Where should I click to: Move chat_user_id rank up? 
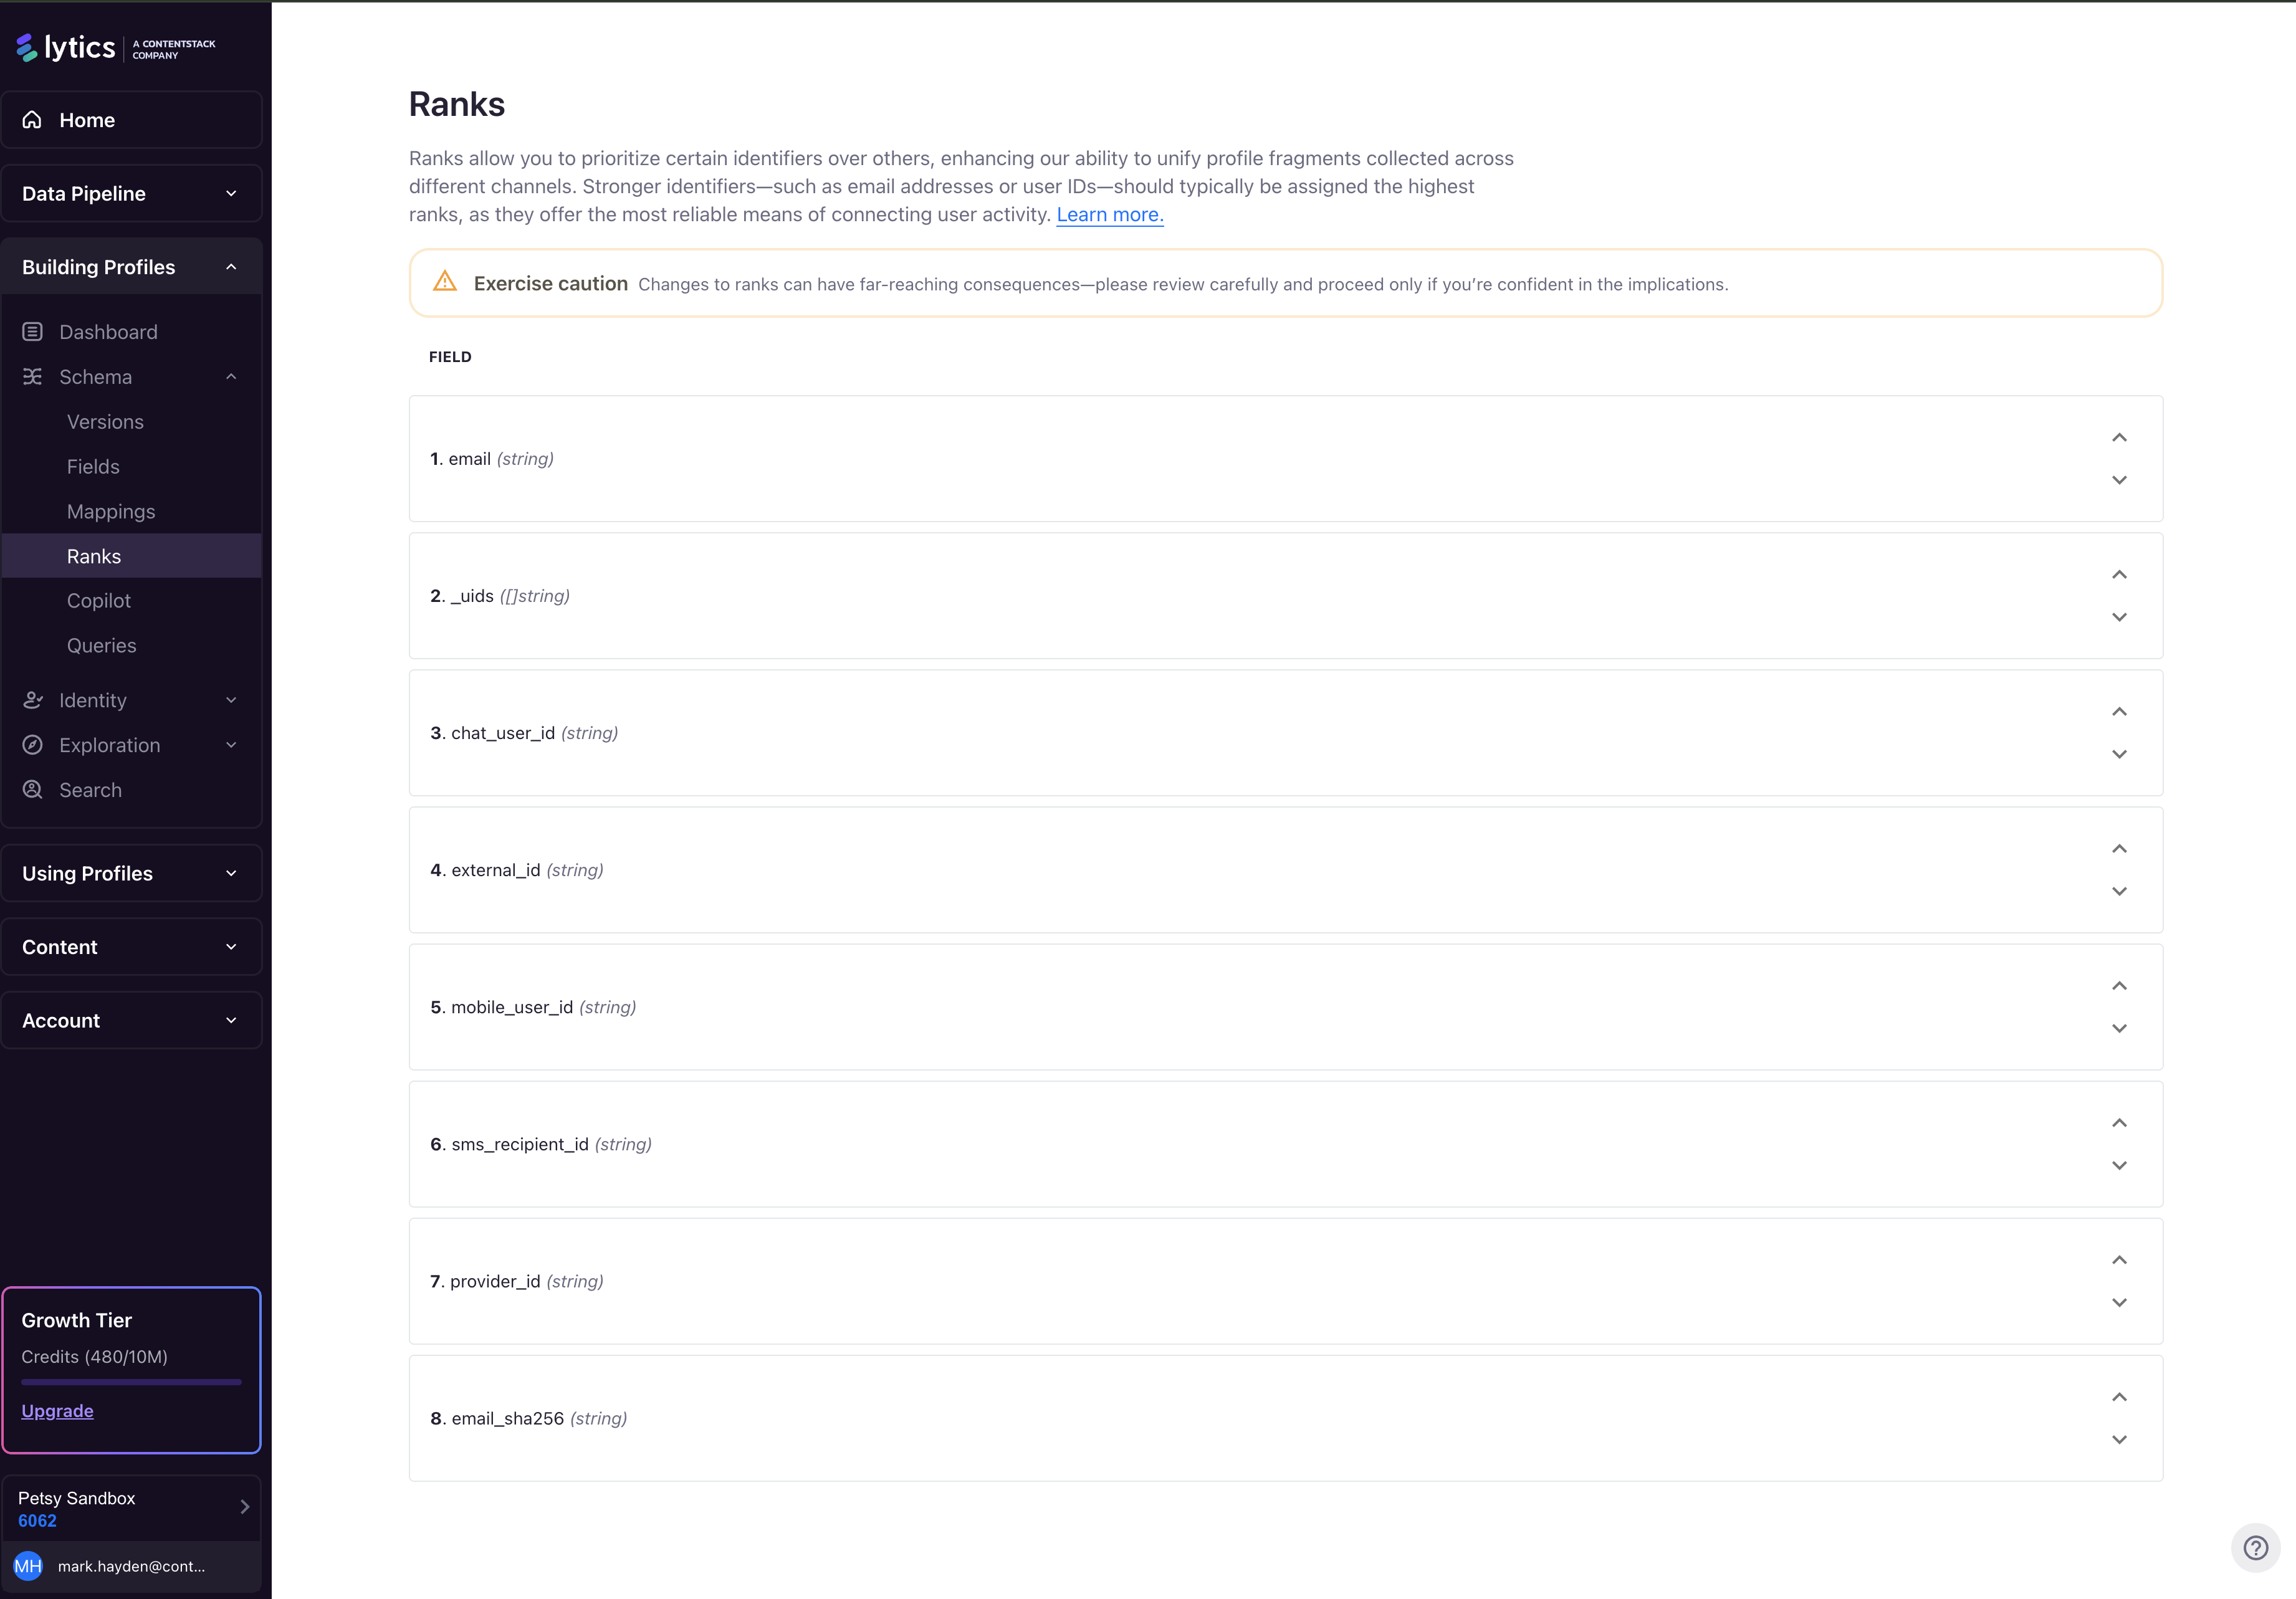point(2119,712)
